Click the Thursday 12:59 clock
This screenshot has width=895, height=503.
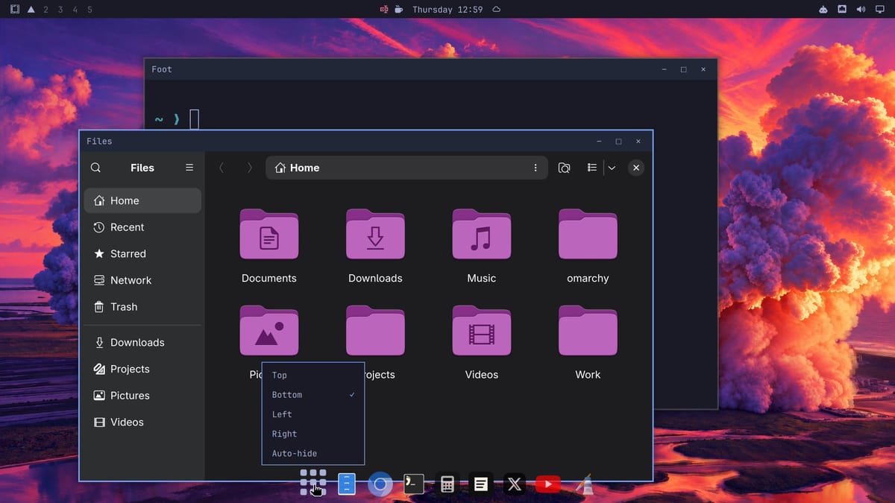447,10
